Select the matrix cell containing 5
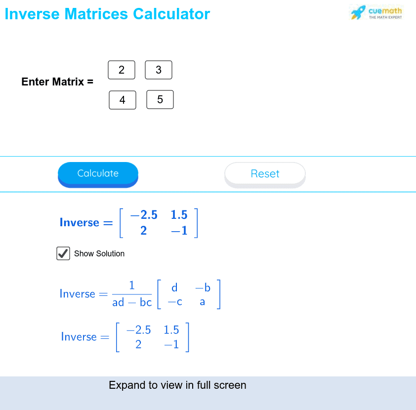The image size is (416, 410). (160, 99)
